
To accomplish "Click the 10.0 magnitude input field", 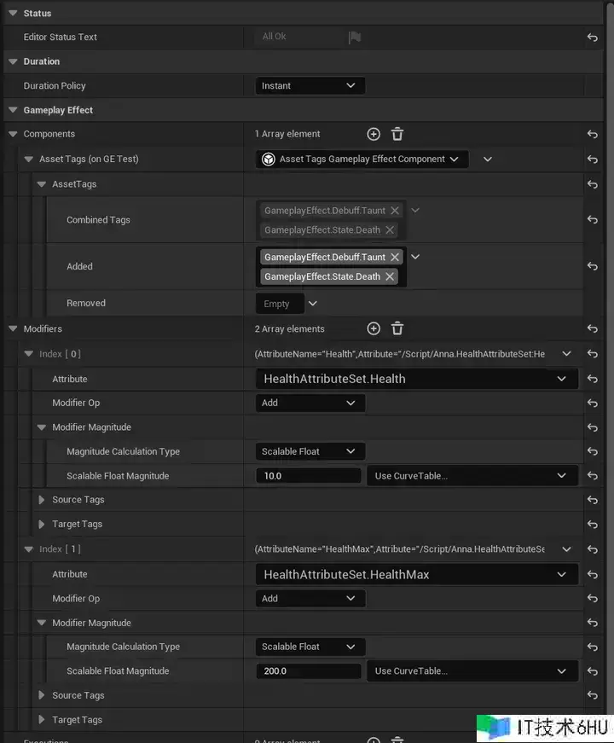I will click(309, 476).
